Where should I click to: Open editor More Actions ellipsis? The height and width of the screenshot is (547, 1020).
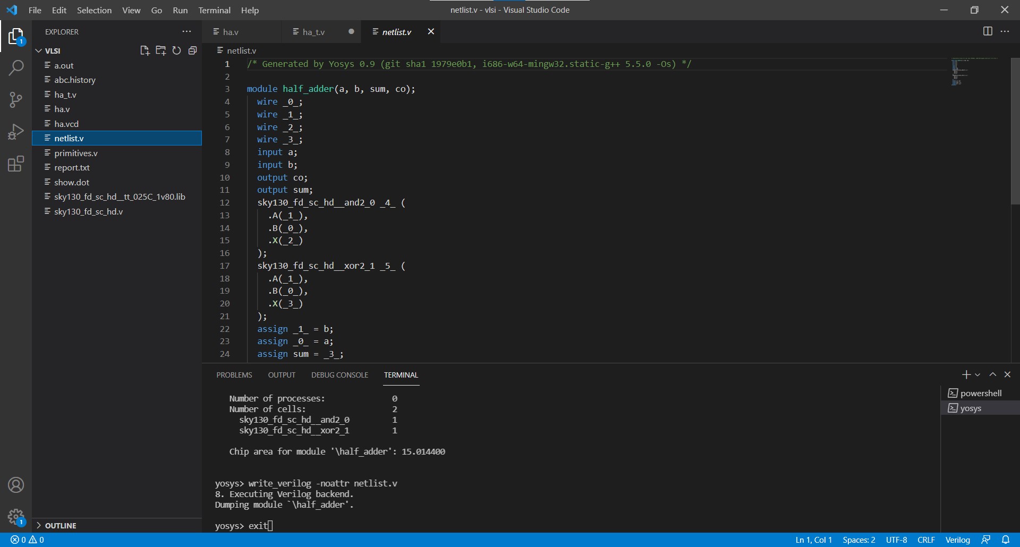[x=1005, y=31]
